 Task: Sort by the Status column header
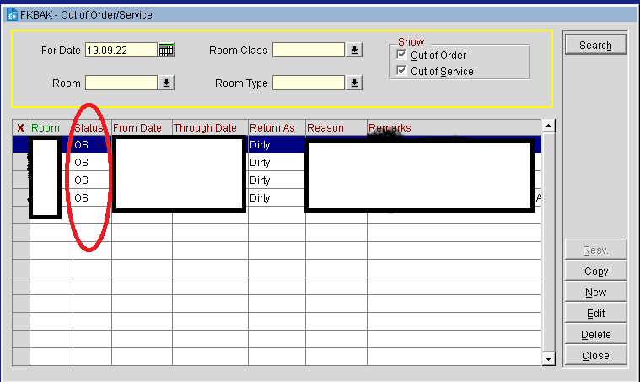coord(91,128)
